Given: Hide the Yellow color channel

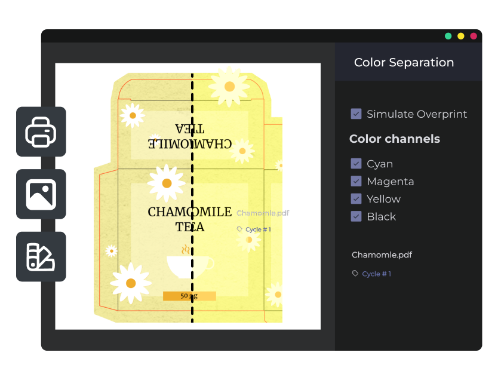Looking at the screenshot, I should pos(356,199).
